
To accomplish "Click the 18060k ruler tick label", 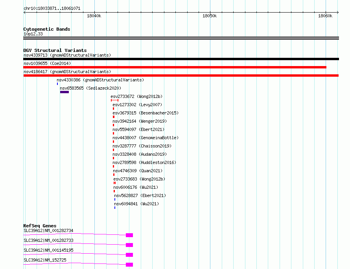I will click(x=325, y=16).
